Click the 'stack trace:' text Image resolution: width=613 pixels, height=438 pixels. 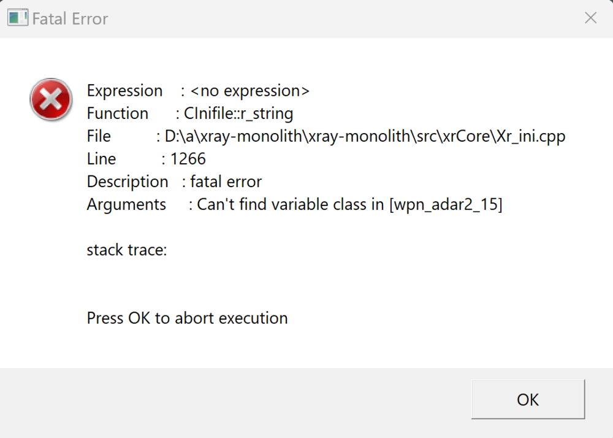(127, 250)
